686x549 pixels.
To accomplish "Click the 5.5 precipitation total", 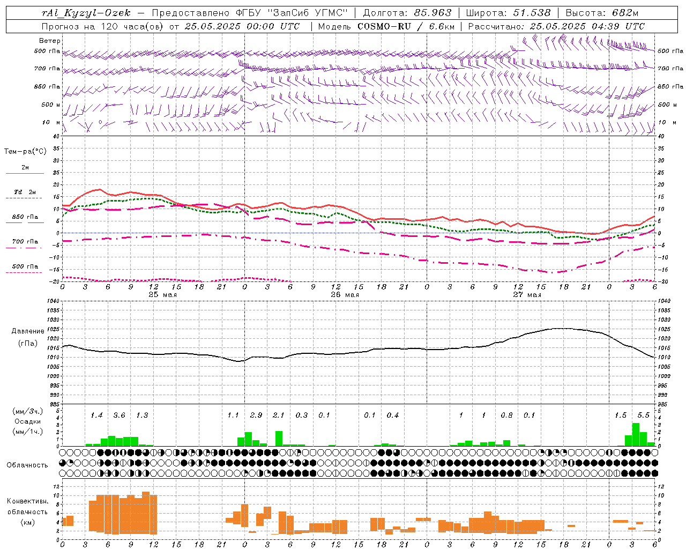I will 643,416.
